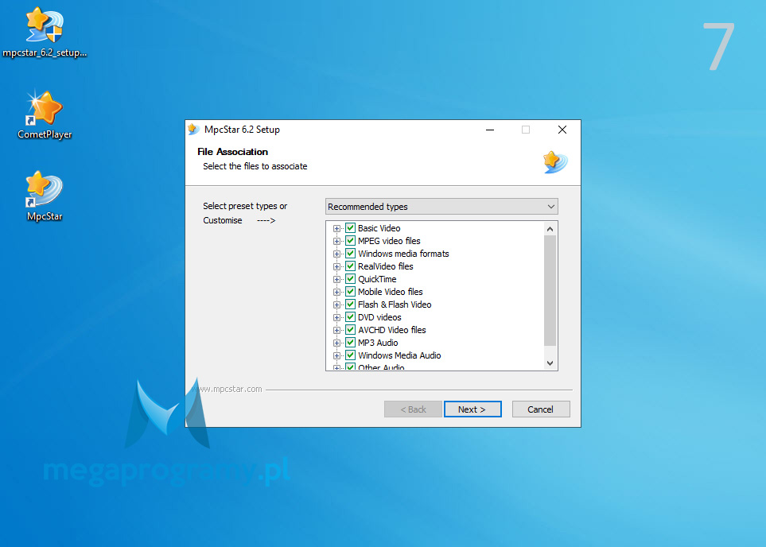Toggle the Windows media formats checkbox

click(350, 254)
